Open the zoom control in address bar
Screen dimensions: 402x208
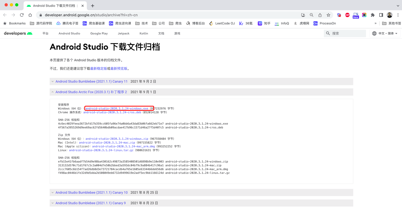point(311,15)
